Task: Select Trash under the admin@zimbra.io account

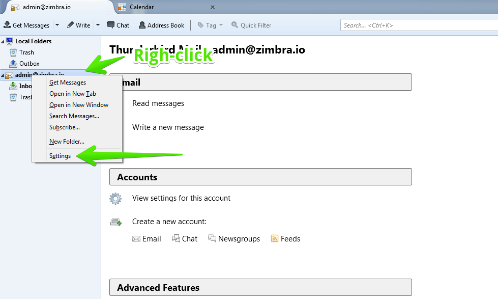Action: (x=20, y=97)
